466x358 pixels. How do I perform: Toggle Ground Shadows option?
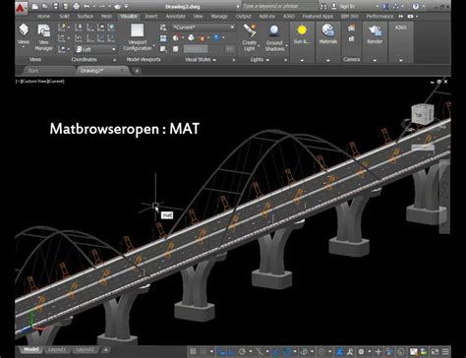tap(274, 38)
